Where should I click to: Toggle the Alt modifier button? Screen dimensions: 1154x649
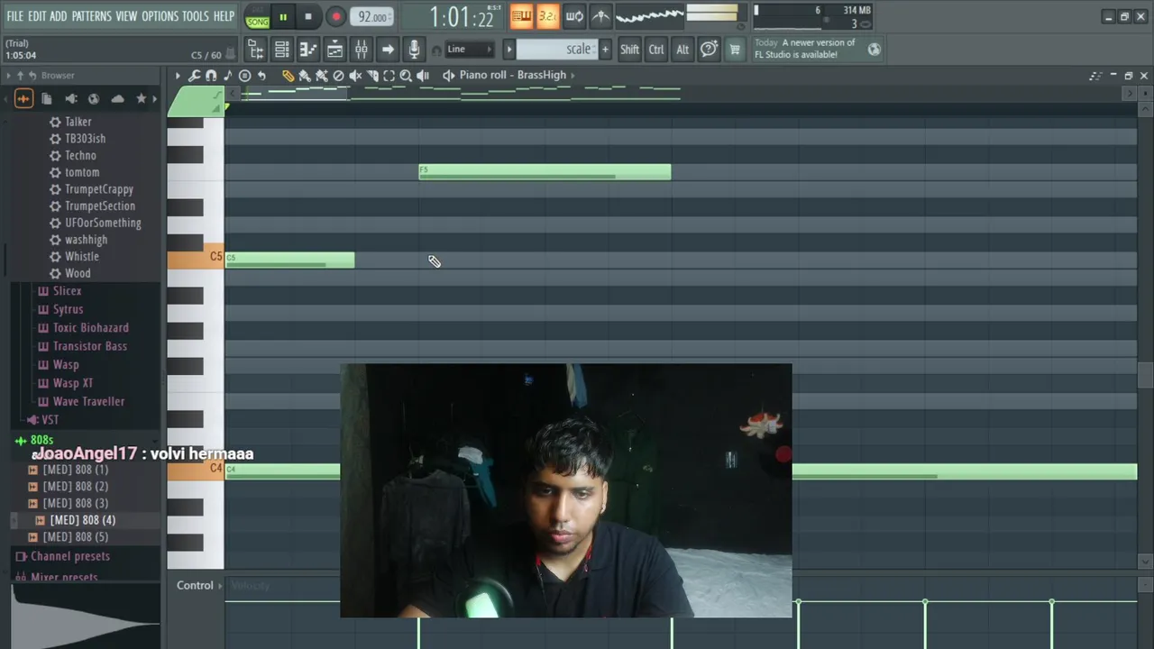pos(682,50)
